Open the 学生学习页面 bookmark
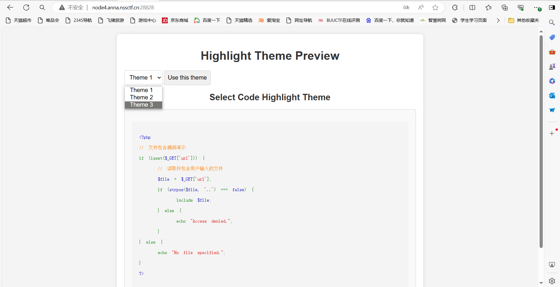Viewport: 560px width, 287px height. click(x=469, y=20)
